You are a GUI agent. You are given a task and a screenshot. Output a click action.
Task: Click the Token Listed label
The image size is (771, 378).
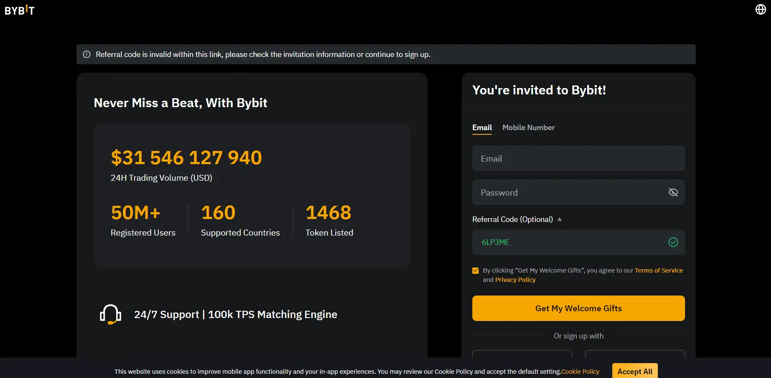point(329,233)
